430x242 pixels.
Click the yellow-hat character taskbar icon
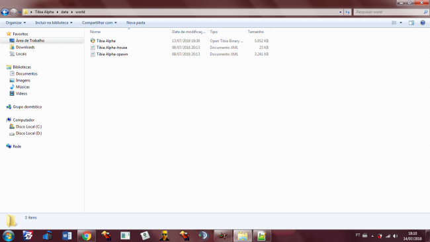click(165, 235)
